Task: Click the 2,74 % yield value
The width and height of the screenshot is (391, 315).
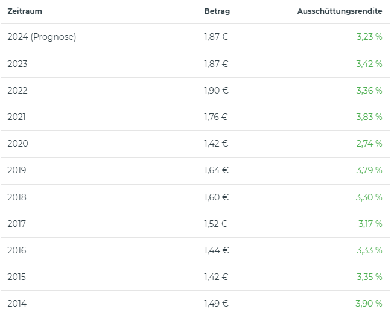Action: pyautogui.click(x=369, y=144)
